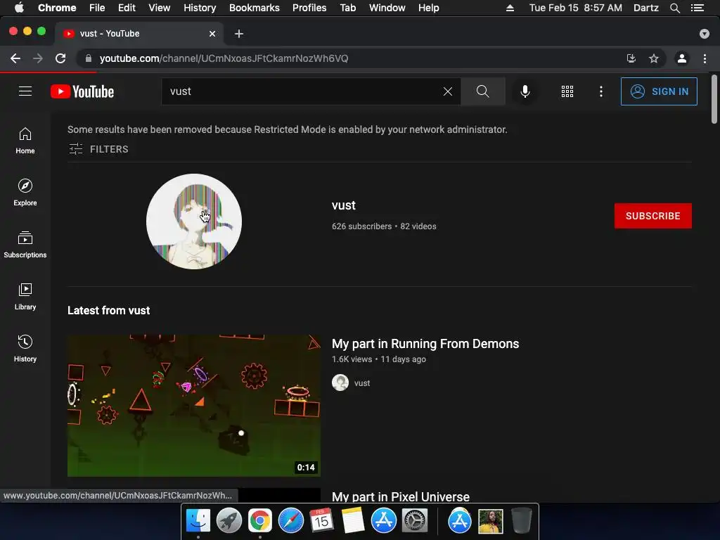Open the Edit menu

(x=127, y=8)
